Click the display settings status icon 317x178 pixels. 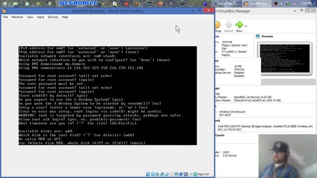tap(176, 174)
